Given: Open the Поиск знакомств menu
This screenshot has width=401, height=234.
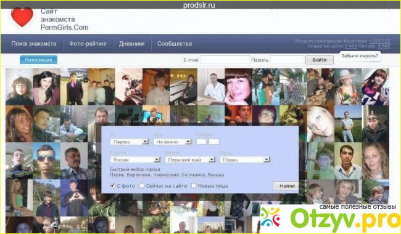Looking at the screenshot, I should coord(34,44).
